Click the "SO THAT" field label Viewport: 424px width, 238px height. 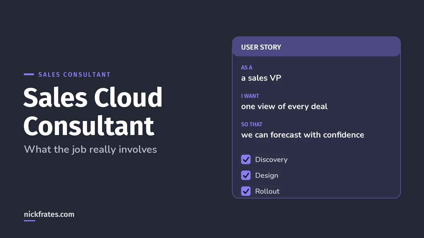[x=252, y=124]
